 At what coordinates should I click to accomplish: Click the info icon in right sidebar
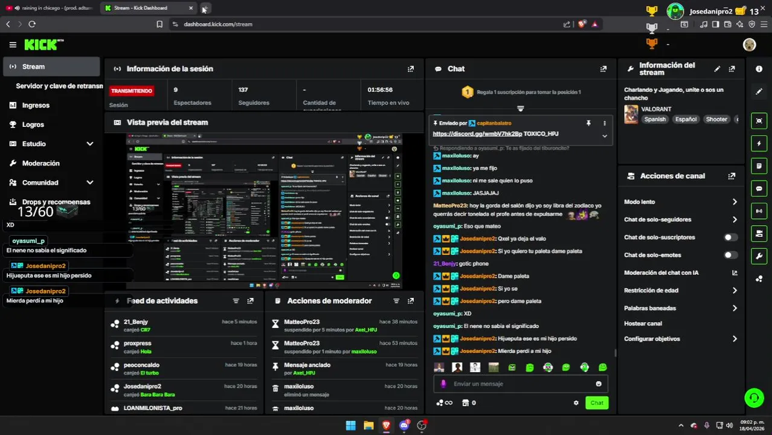[759, 69]
